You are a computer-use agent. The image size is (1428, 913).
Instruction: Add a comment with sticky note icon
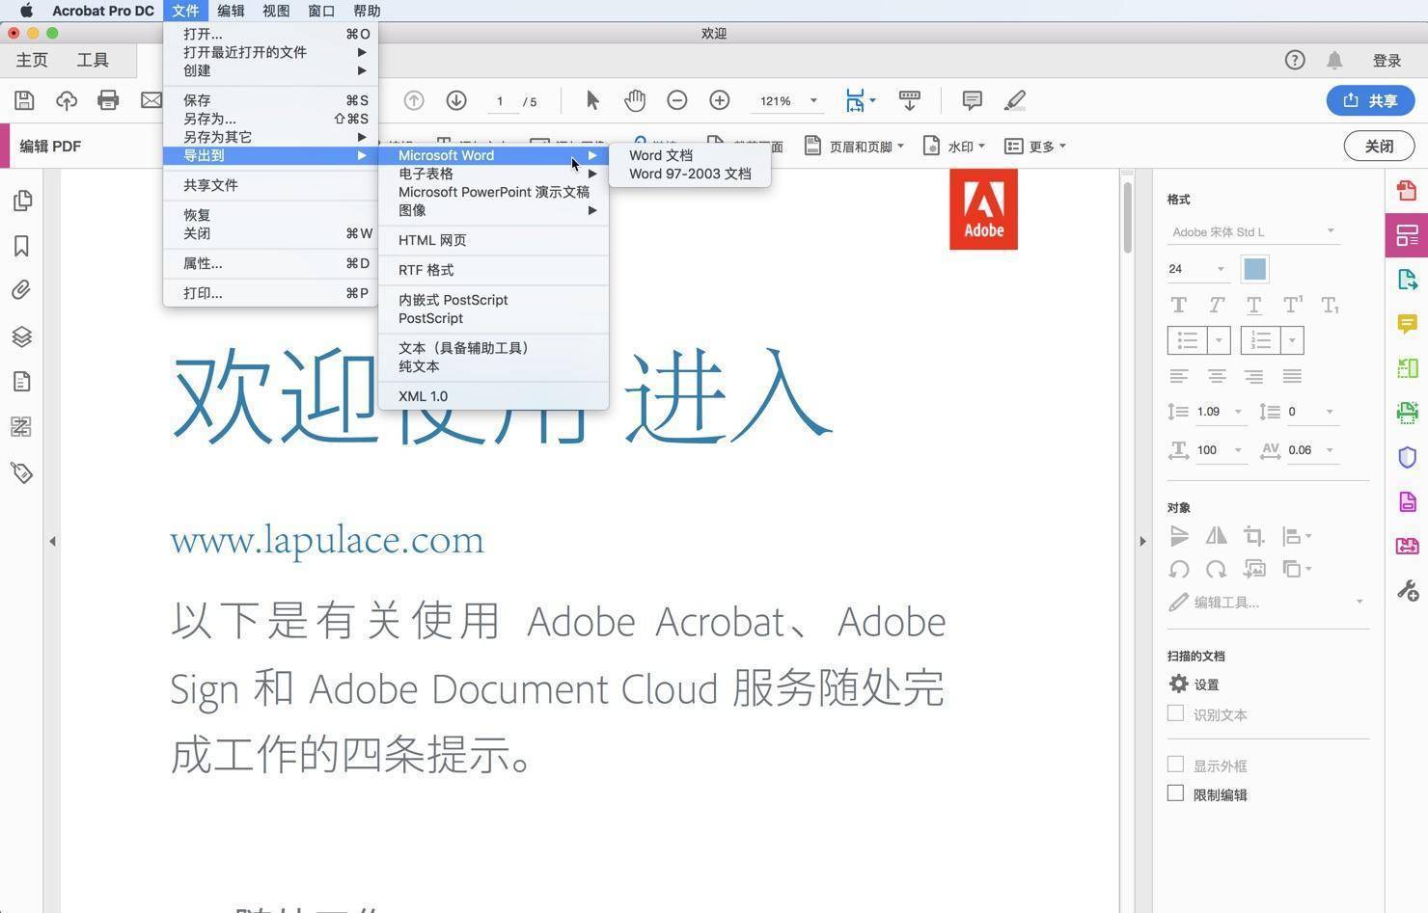click(x=973, y=100)
